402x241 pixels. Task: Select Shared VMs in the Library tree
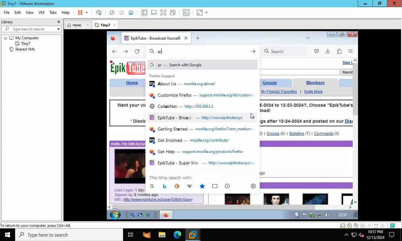(x=25, y=49)
